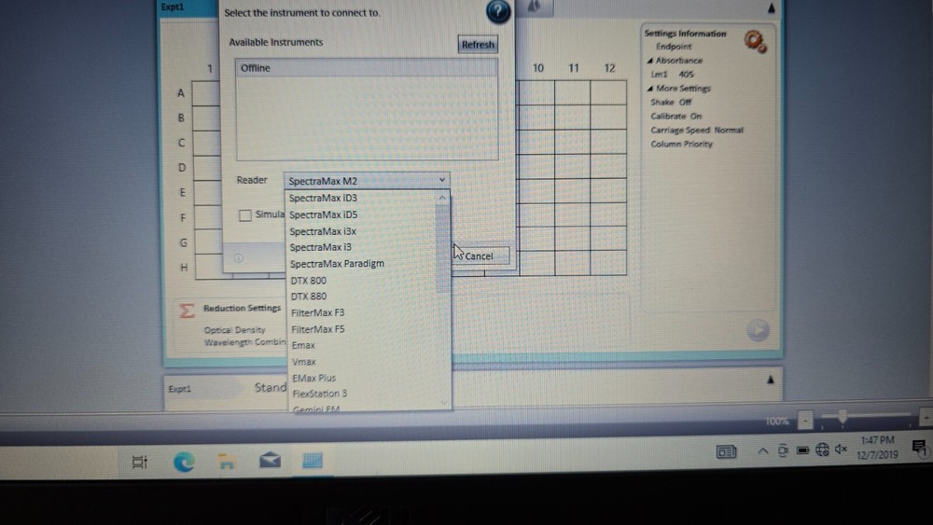Select SpectraMax Paradigm reader
The width and height of the screenshot is (933, 525).
337,263
